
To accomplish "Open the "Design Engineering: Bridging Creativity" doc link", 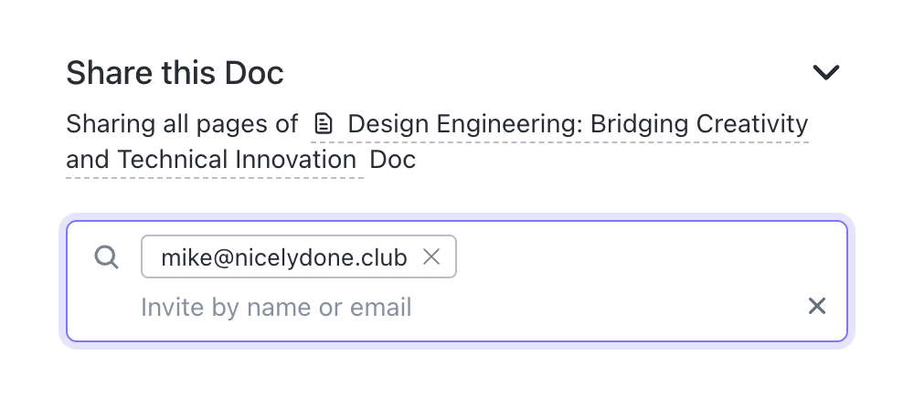I will point(578,123).
